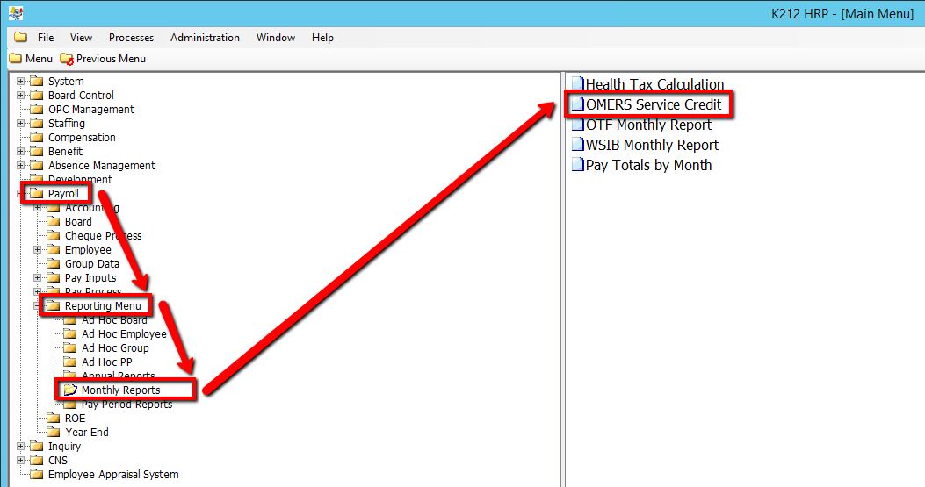Click the OTF Monthly Report document icon

(x=577, y=125)
